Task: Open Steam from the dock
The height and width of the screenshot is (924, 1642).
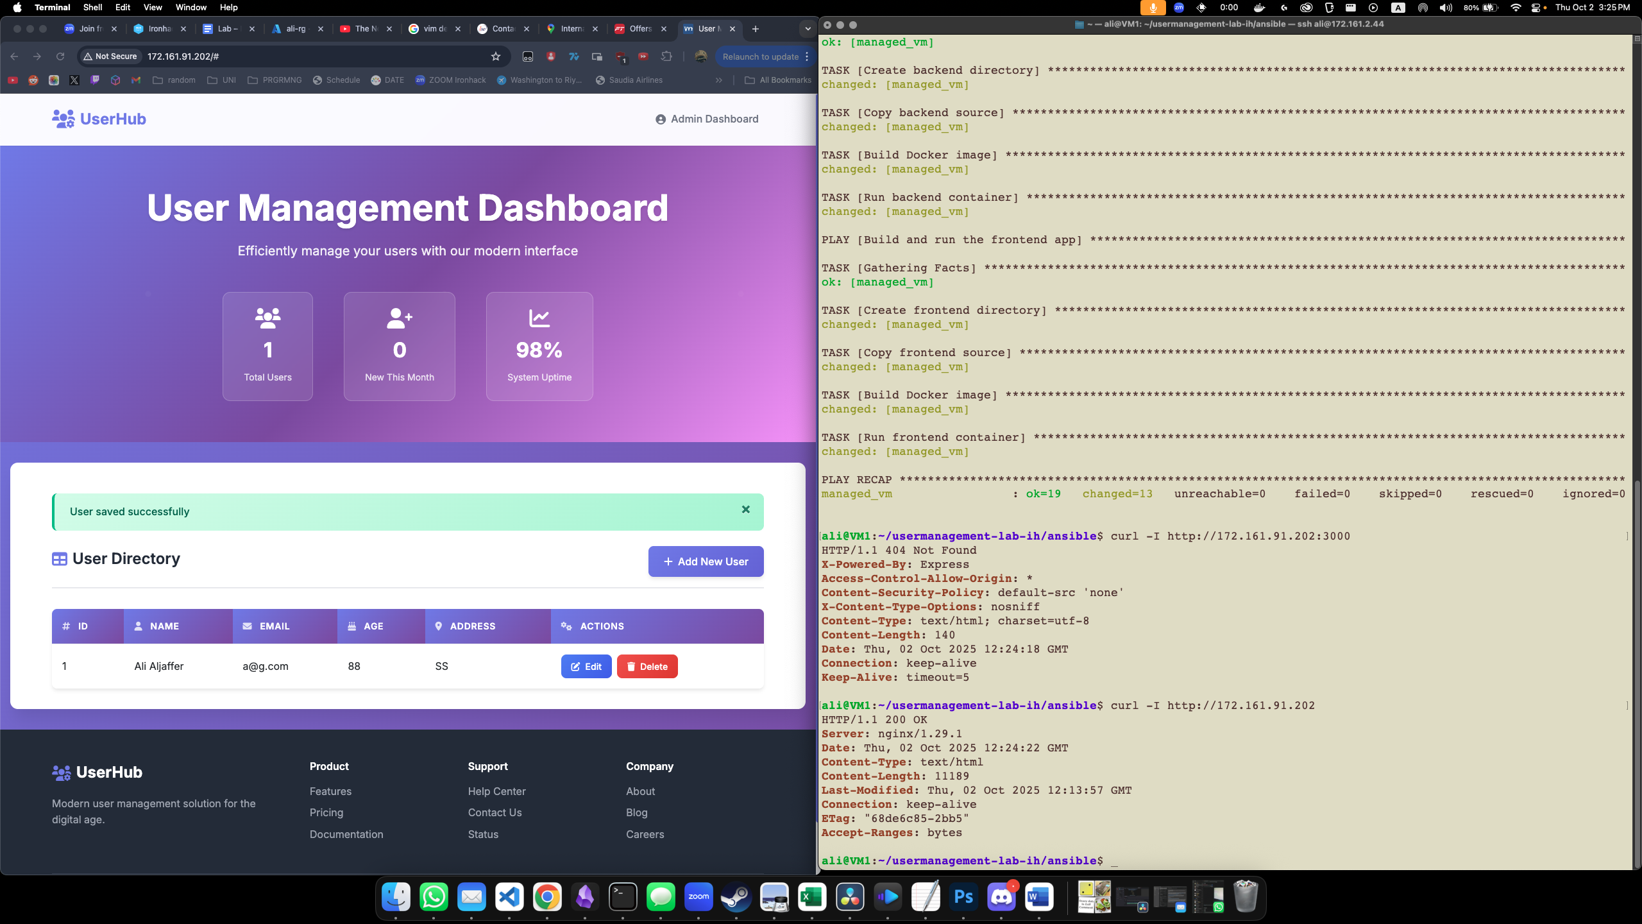Action: coord(736,897)
